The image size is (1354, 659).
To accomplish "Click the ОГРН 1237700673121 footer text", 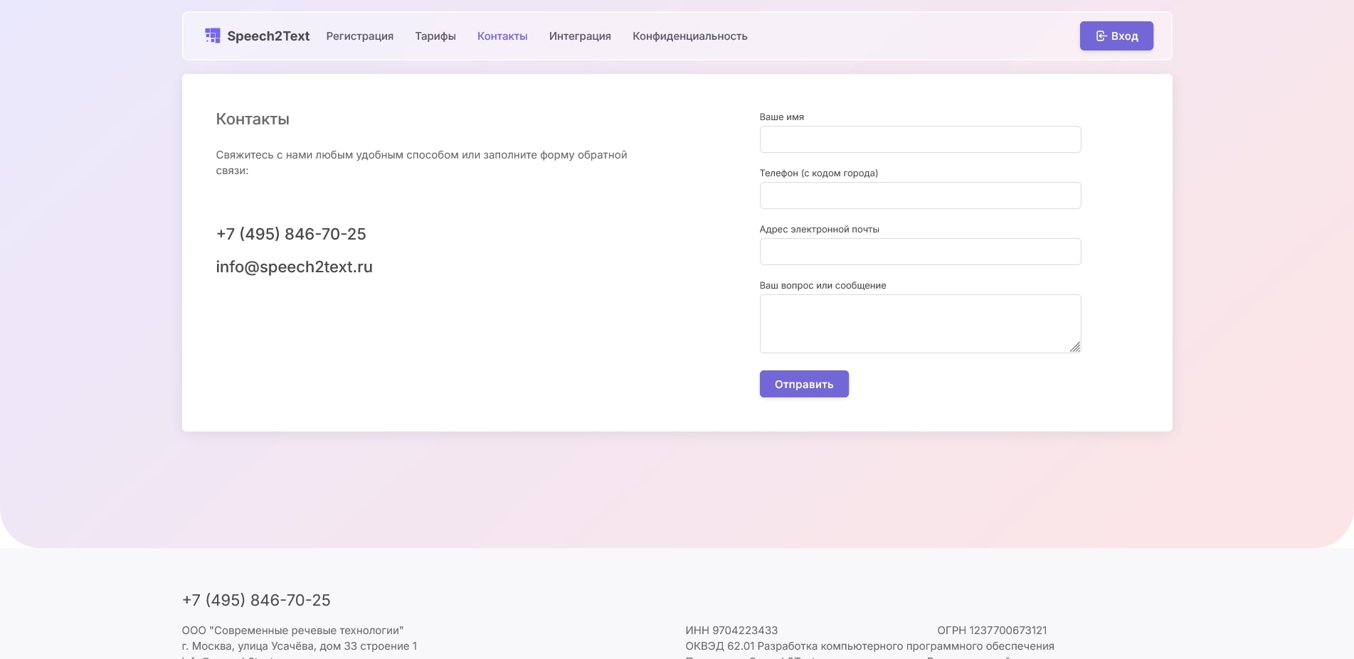I will point(992,631).
